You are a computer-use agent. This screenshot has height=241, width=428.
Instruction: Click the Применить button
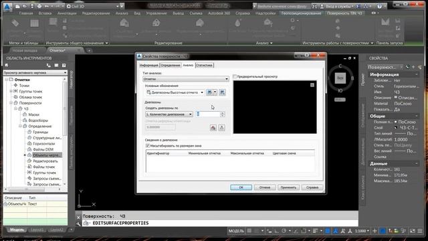pos(288,187)
